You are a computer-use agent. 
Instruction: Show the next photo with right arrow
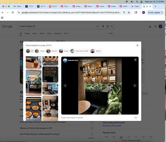pos(135,85)
